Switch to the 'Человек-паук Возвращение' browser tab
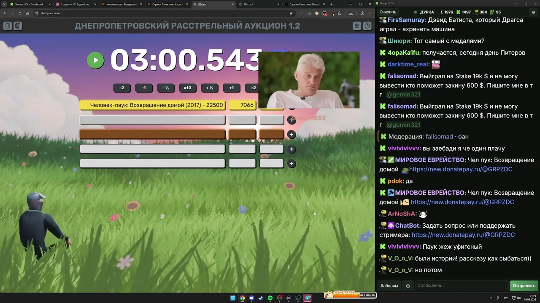The height and width of the screenshot is (303, 540). tap(121, 4)
